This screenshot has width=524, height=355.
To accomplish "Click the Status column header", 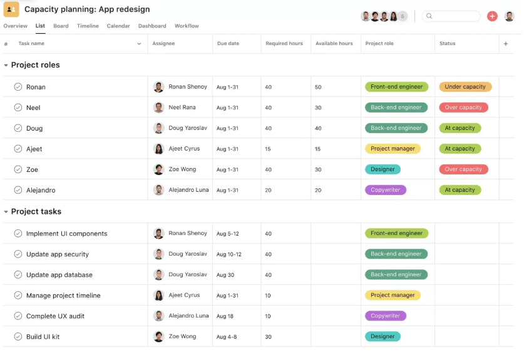I will click(447, 44).
